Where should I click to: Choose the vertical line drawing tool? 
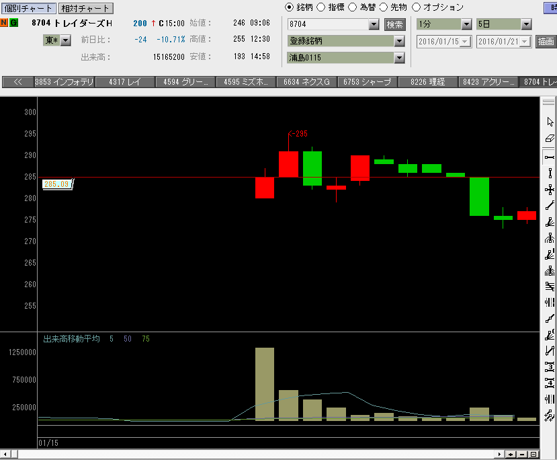click(x=550, y=174)
